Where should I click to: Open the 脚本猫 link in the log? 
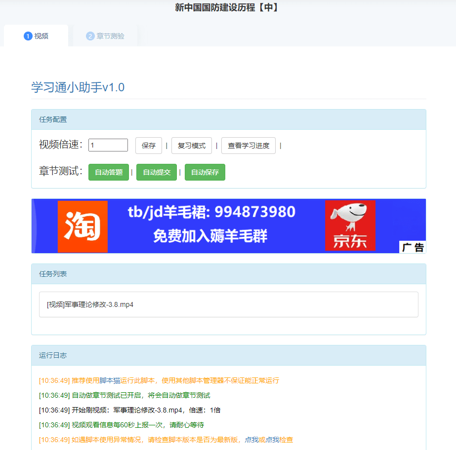pyautogui.click(x=110, y=380)
